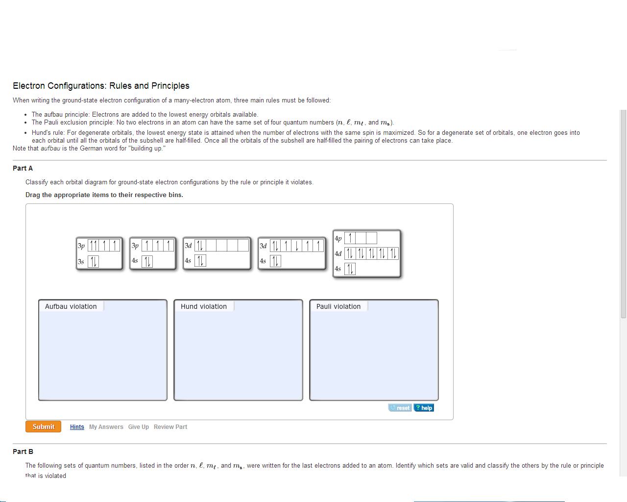Viewport: 627px width, 502px height.
Task: Click the Part B heading
Action: 23,452
